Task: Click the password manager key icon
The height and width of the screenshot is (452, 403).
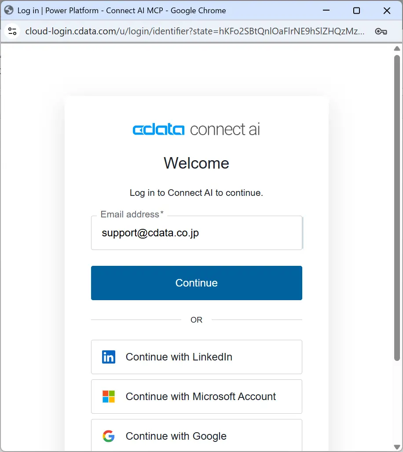Action: 381,31
